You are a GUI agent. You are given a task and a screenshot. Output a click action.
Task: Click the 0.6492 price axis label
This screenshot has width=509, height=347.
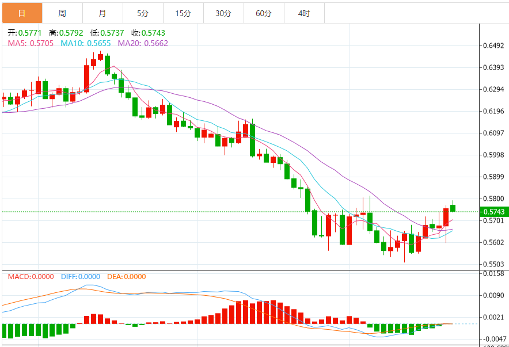(493, 45)
